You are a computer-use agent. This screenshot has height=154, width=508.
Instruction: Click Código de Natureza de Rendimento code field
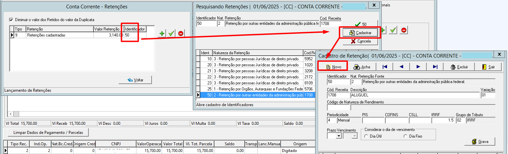click(x=338, y=107)
